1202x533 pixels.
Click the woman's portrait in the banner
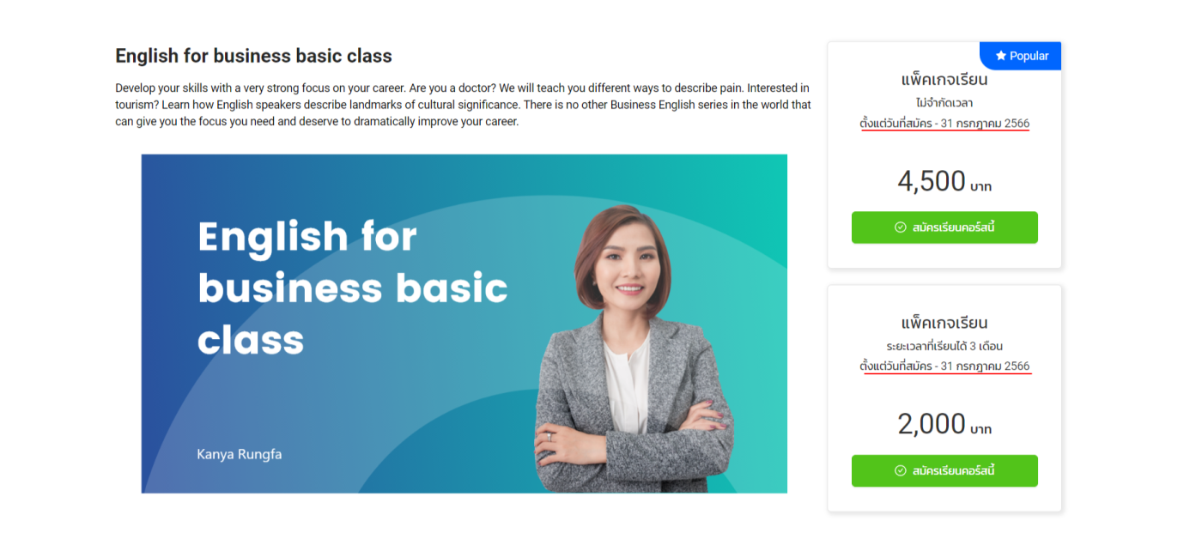coord(634,349)
